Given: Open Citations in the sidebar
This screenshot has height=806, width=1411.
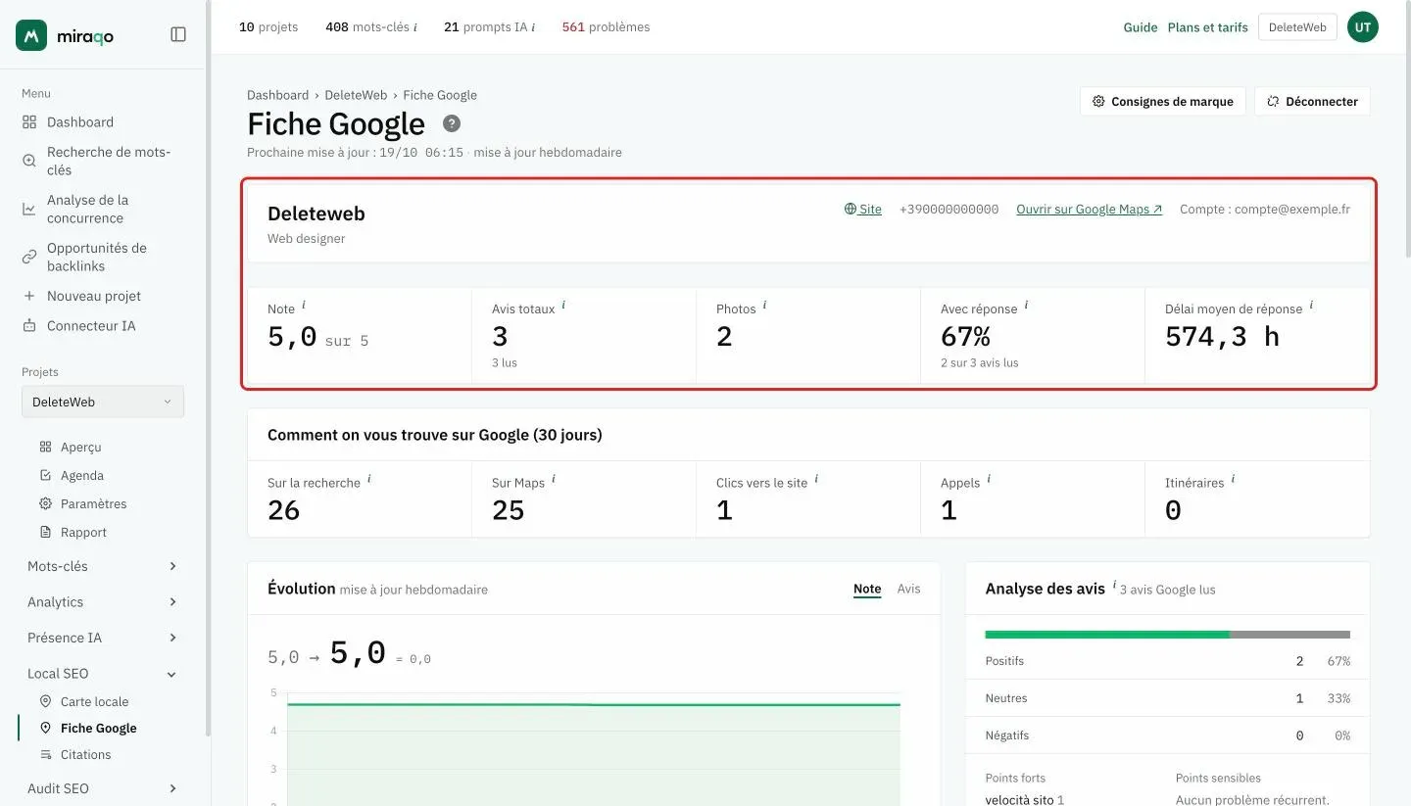Looking at the screenshot, I should point(85,754).
